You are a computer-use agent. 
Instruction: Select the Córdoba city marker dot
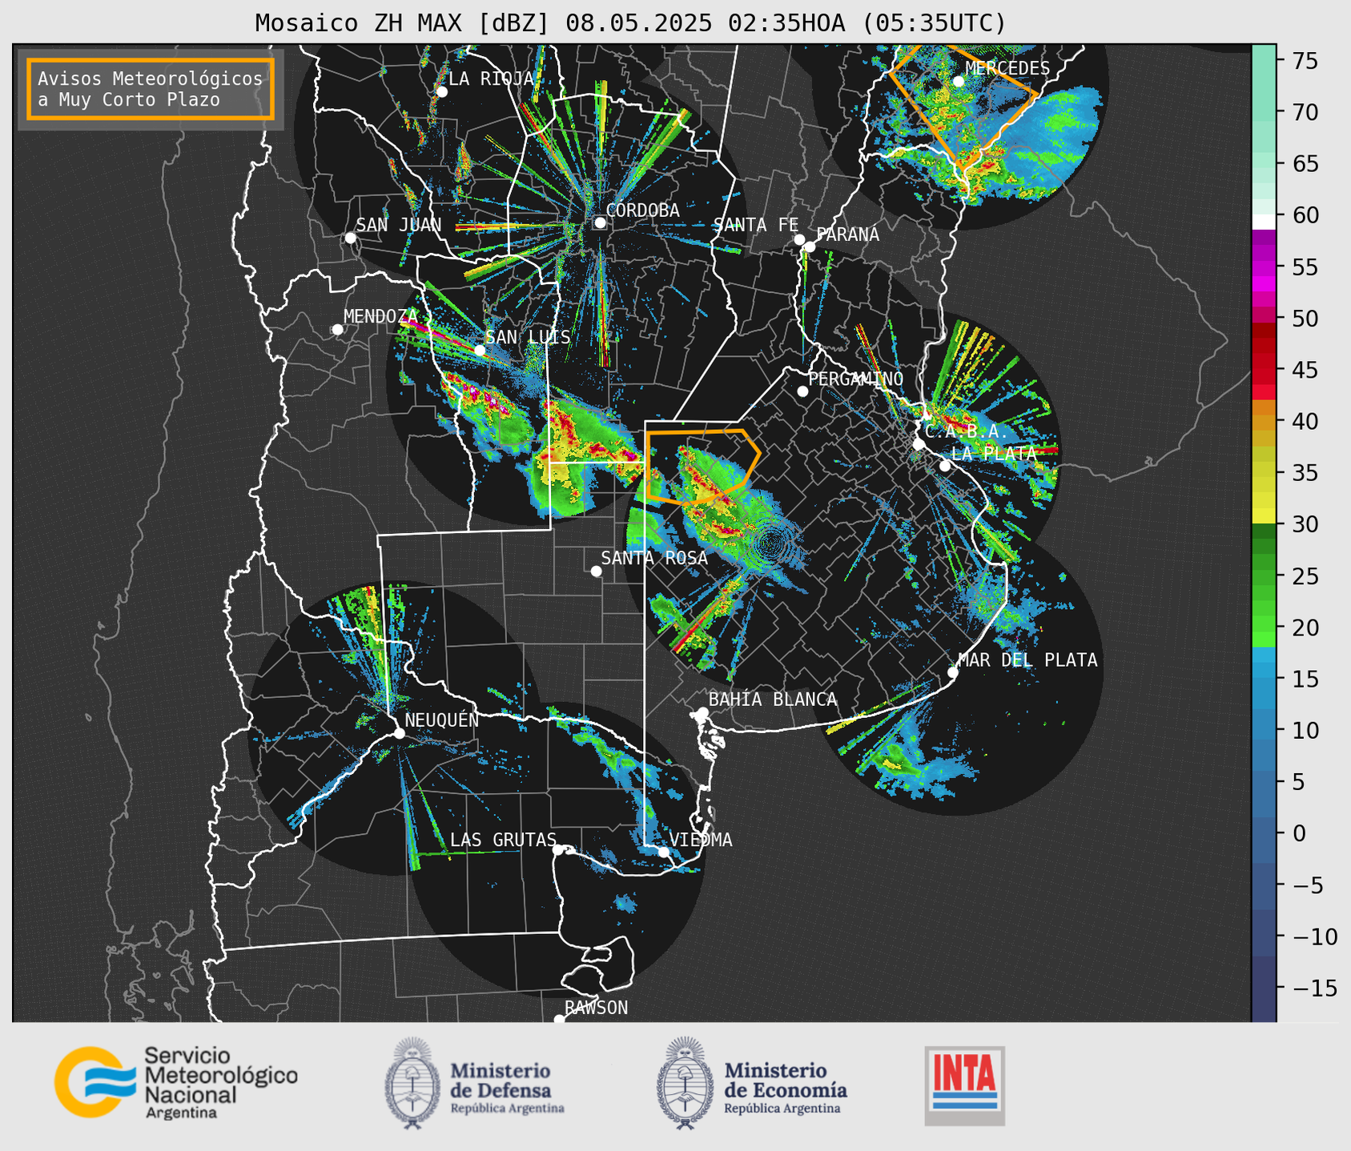(600, 223)
